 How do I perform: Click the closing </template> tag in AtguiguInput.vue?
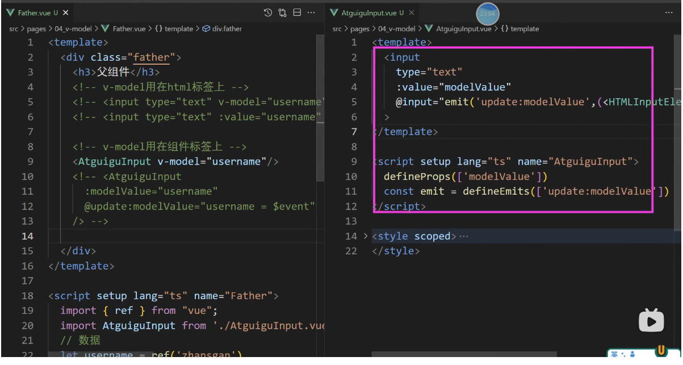(405, 132)
